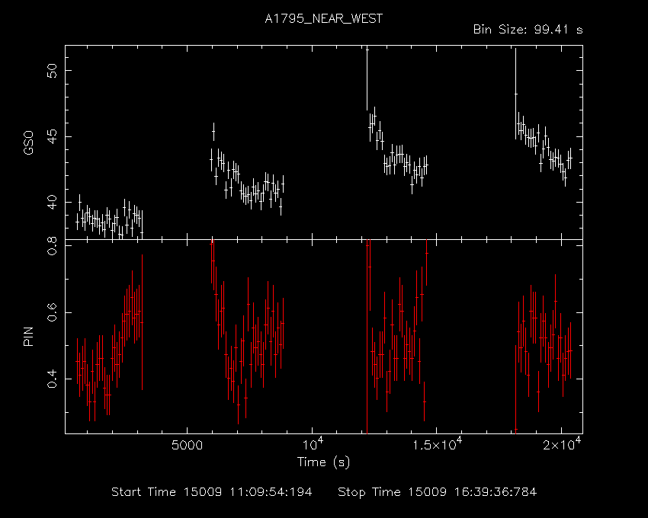The image size is (648, 518).
Task: Select the Bin Size: 99.41 s label
Action: [528, 30]
